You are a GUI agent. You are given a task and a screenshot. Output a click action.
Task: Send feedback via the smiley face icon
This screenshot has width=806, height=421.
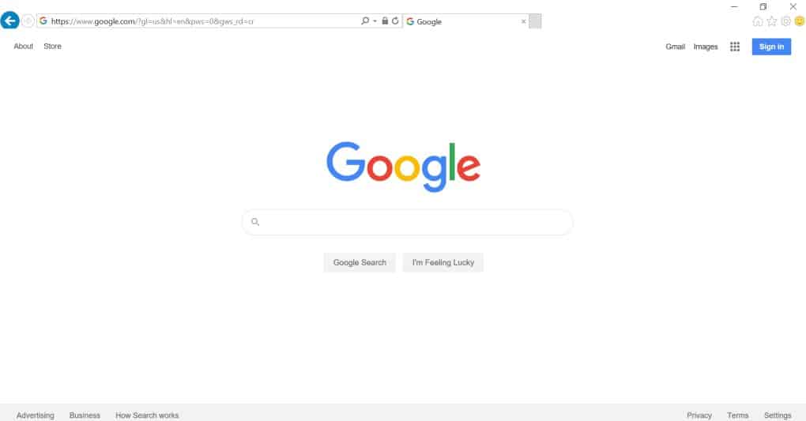(800, 21)
